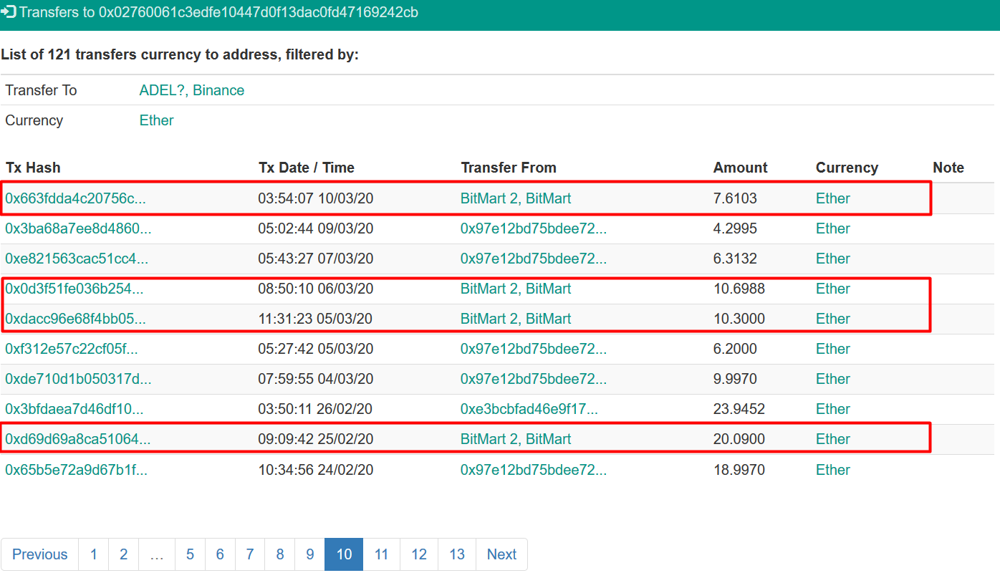
Task: Open sender 0xe3bcbfad46e9f17... address
Action: tap(529, 409)
